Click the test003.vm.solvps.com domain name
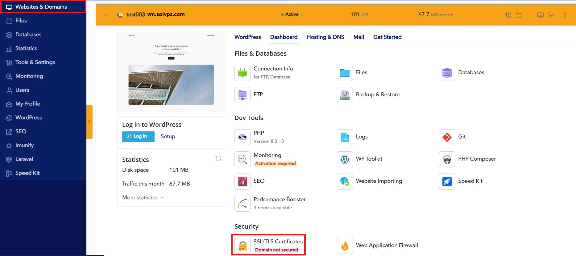This screenshot has width=576, height=256. pos(155,14)
